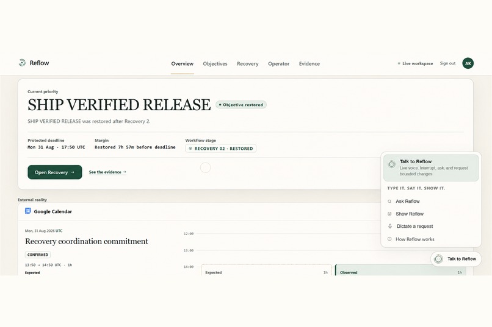492x327 pixels.
Task: Start live voice via Talk to Reflow card
Action: (x=431, y=167)
